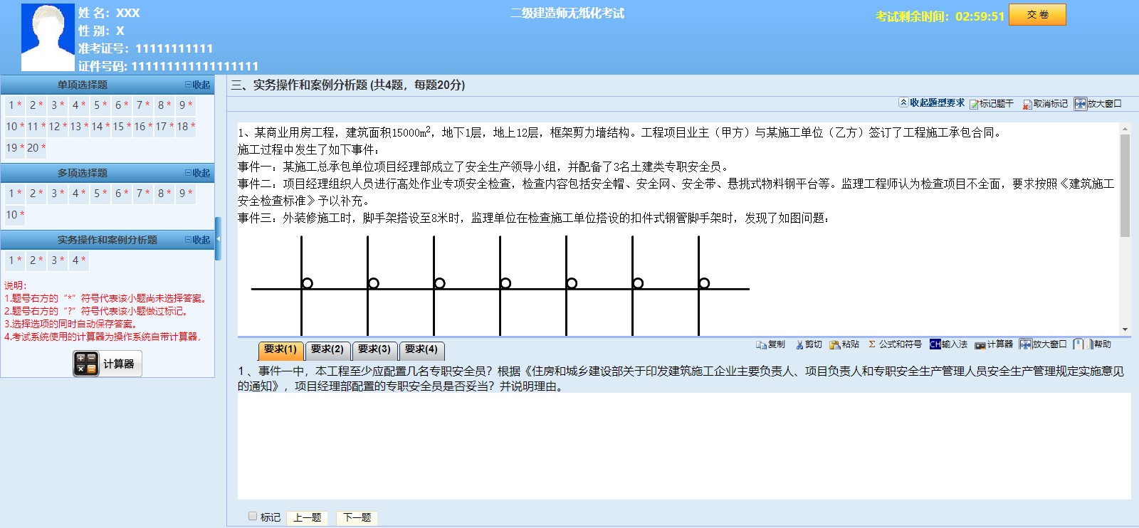Image resolution: width=1139 pixels, height=528 pixels.
Task: Tick the 标记 checkbox at bottom
Action: coord(253,517)
